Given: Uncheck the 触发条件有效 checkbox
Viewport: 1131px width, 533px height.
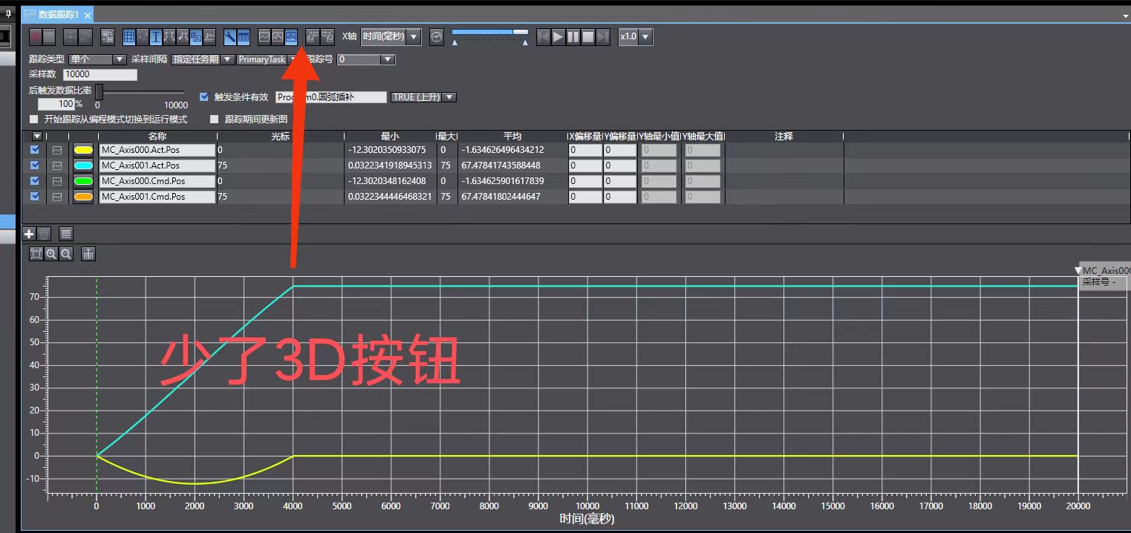Looking at the screenshot, I should [x=205, y=97].
